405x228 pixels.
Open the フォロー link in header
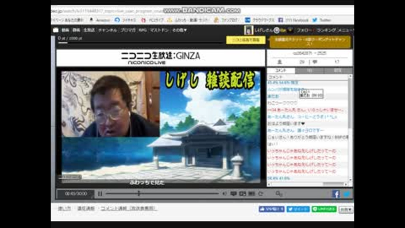click(304, 30)
